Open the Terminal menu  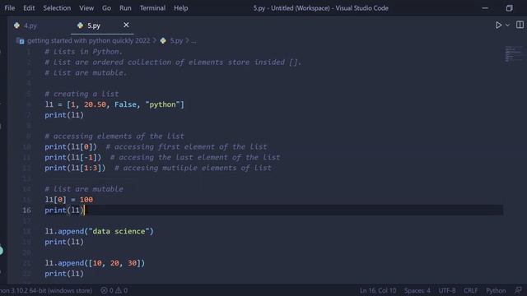[152, 7]
